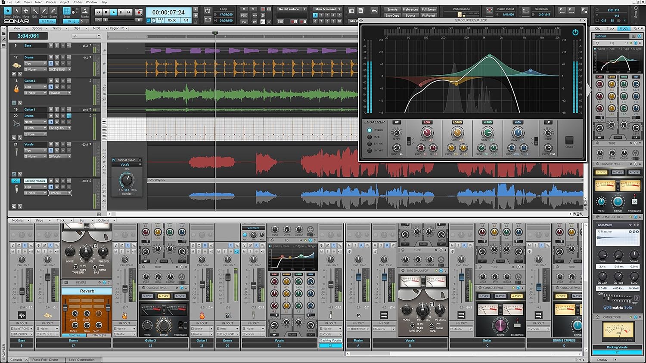
Task: Click the record button in transport controls
Action: [x=139, y=12]
